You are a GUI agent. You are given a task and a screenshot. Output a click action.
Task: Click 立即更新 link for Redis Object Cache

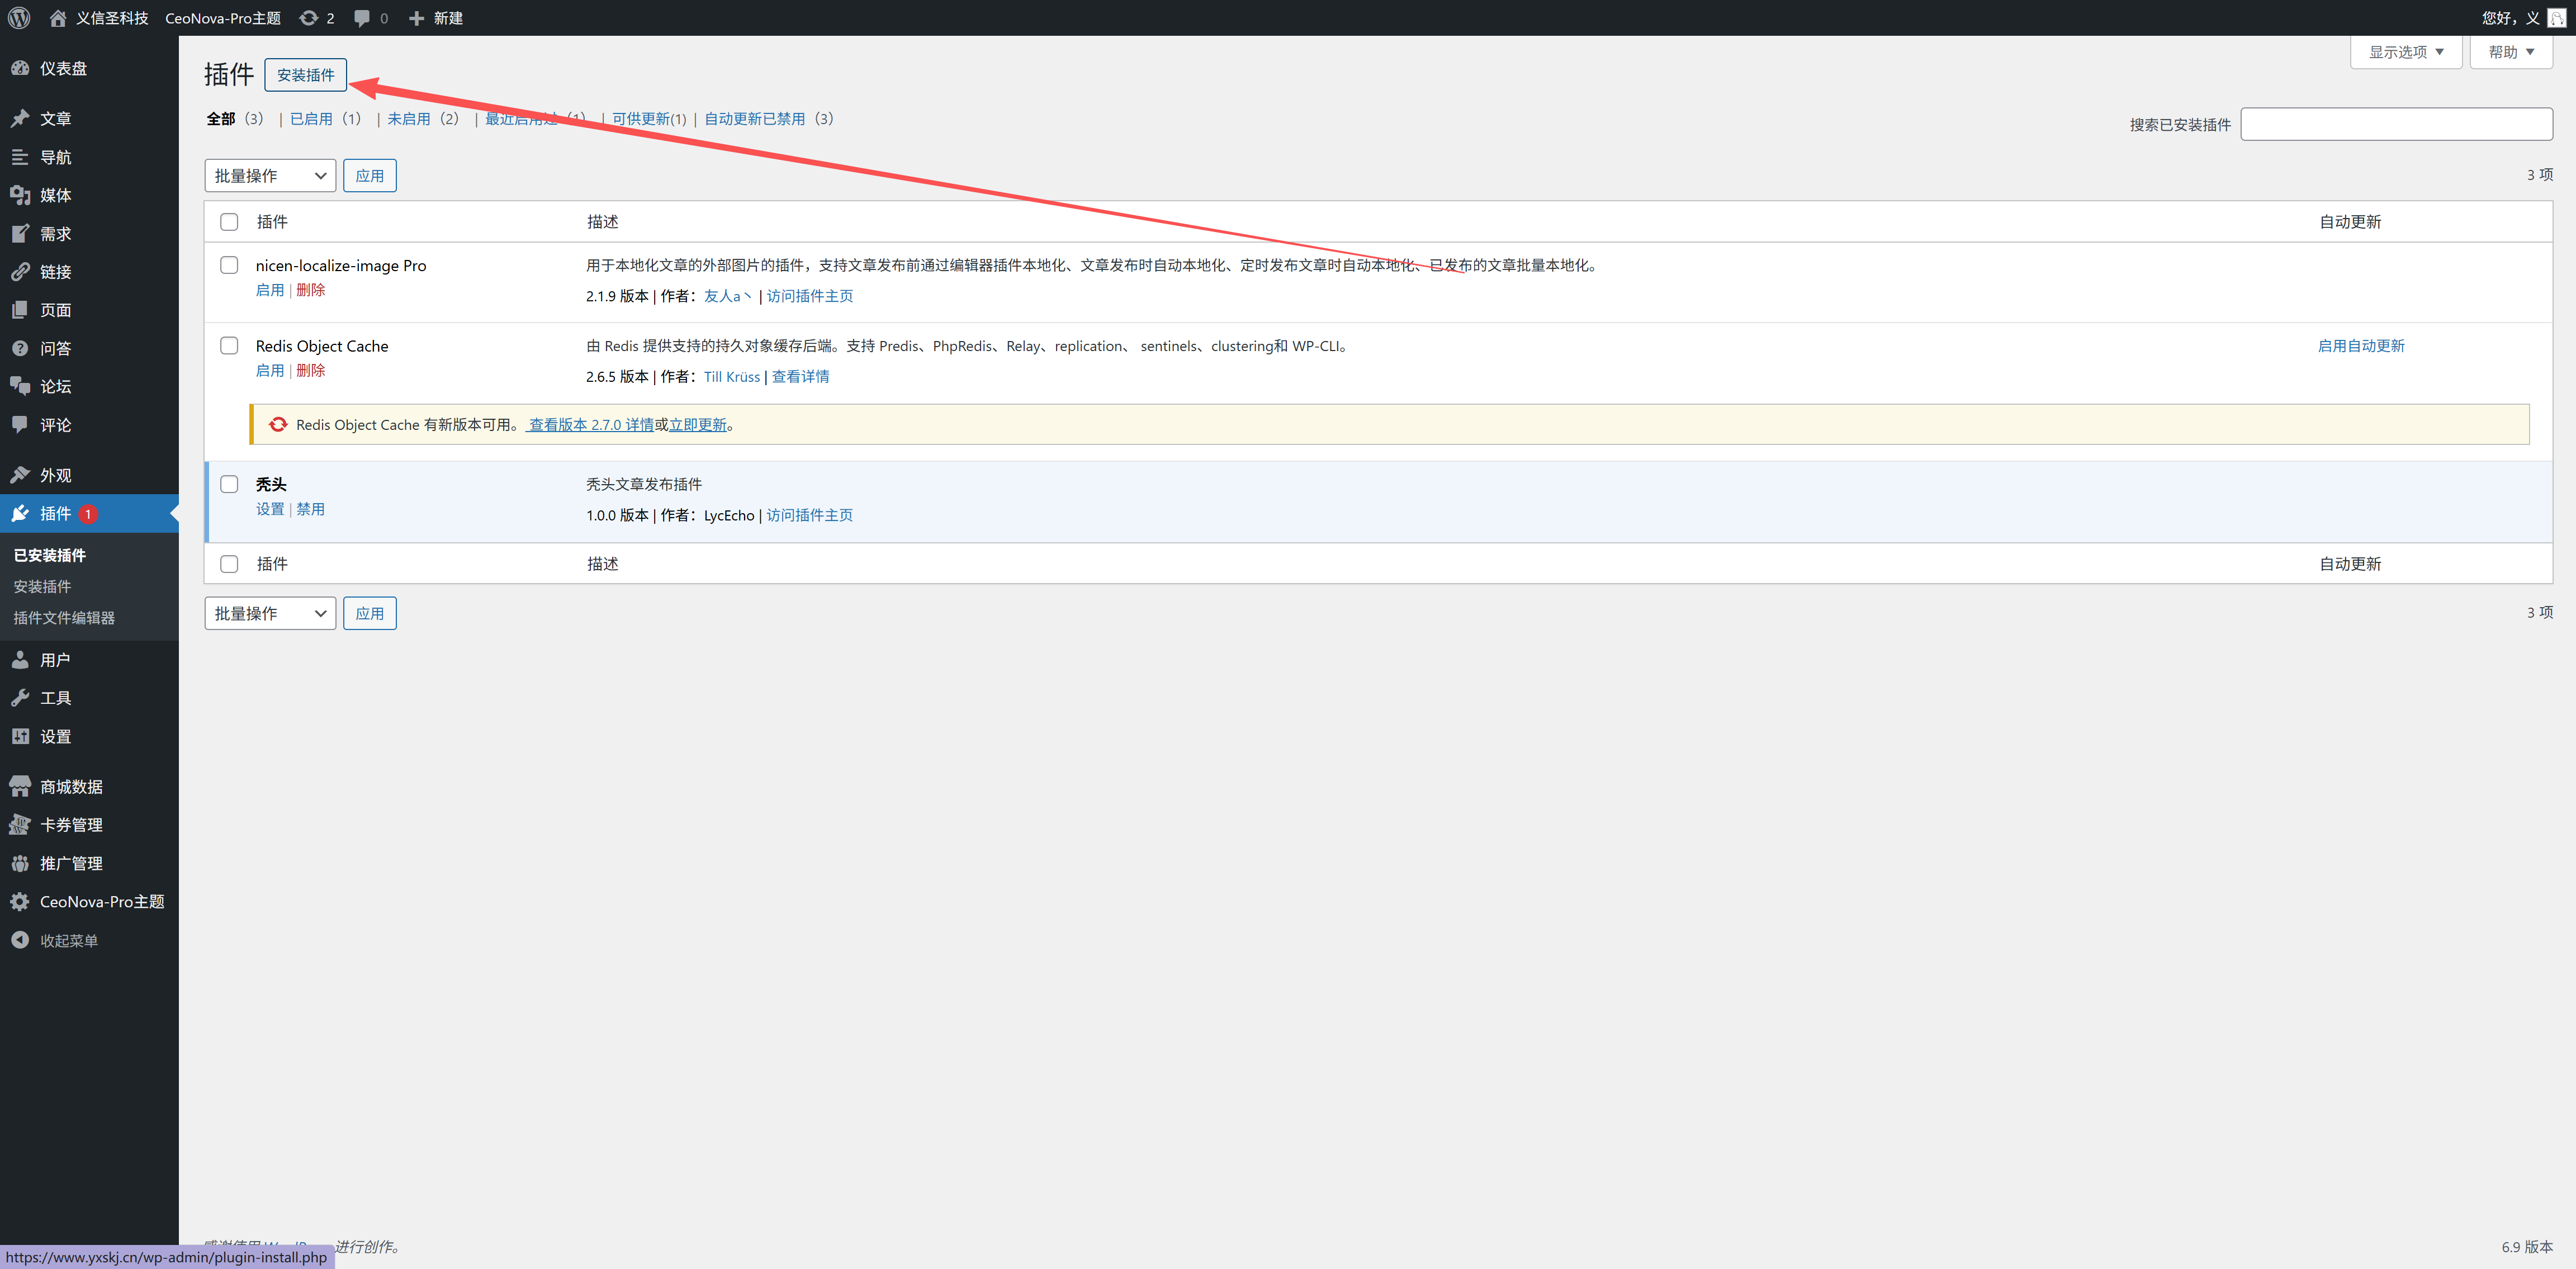697,425
